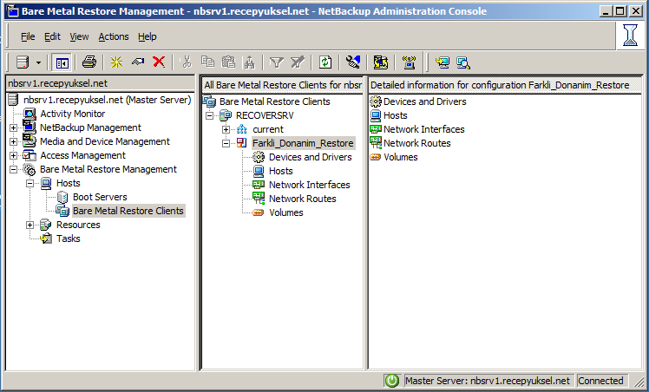The image size is (649, 392).
Task: Click Master Server status bar entry
Action: (488, 381)
